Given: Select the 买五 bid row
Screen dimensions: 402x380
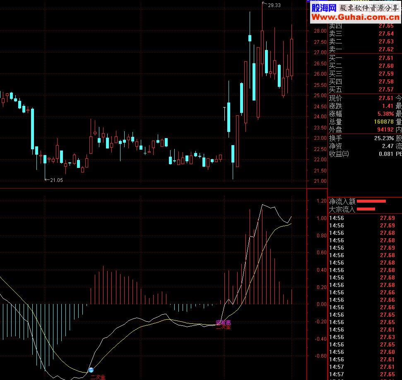Looking at the screenshot, I should 365,89.
